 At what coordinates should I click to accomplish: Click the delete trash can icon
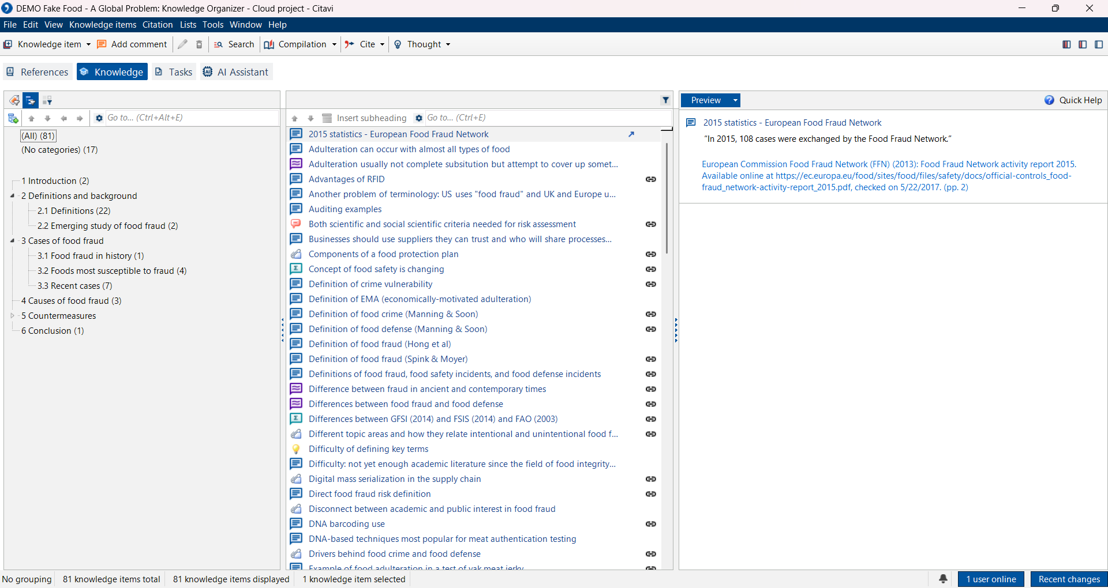(199, 44)
